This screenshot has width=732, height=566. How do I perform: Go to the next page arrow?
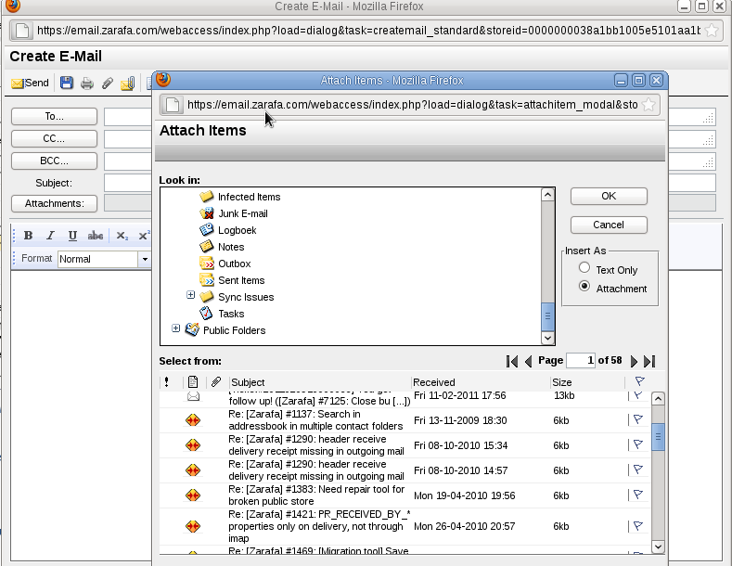[635, 361]
